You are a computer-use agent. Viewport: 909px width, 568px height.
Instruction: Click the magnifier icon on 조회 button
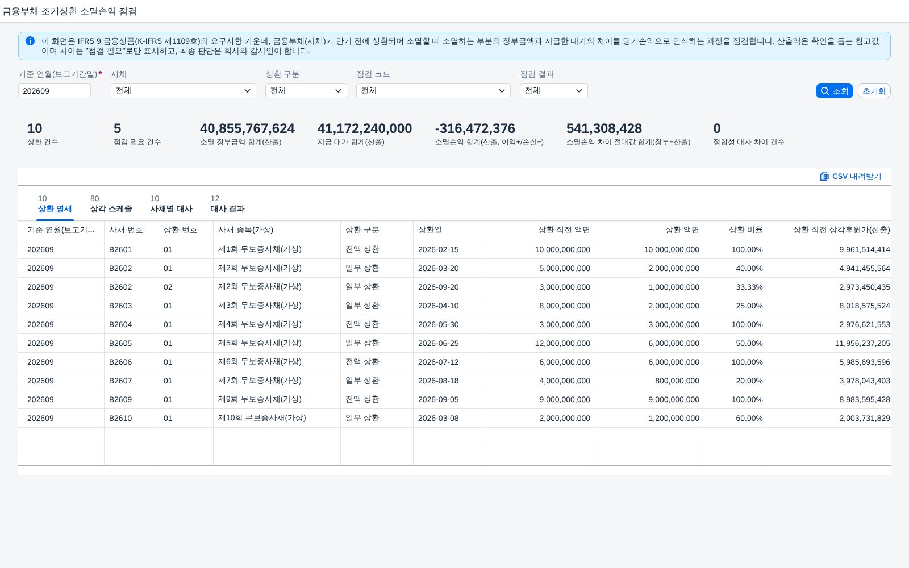(x=825, y=91)
